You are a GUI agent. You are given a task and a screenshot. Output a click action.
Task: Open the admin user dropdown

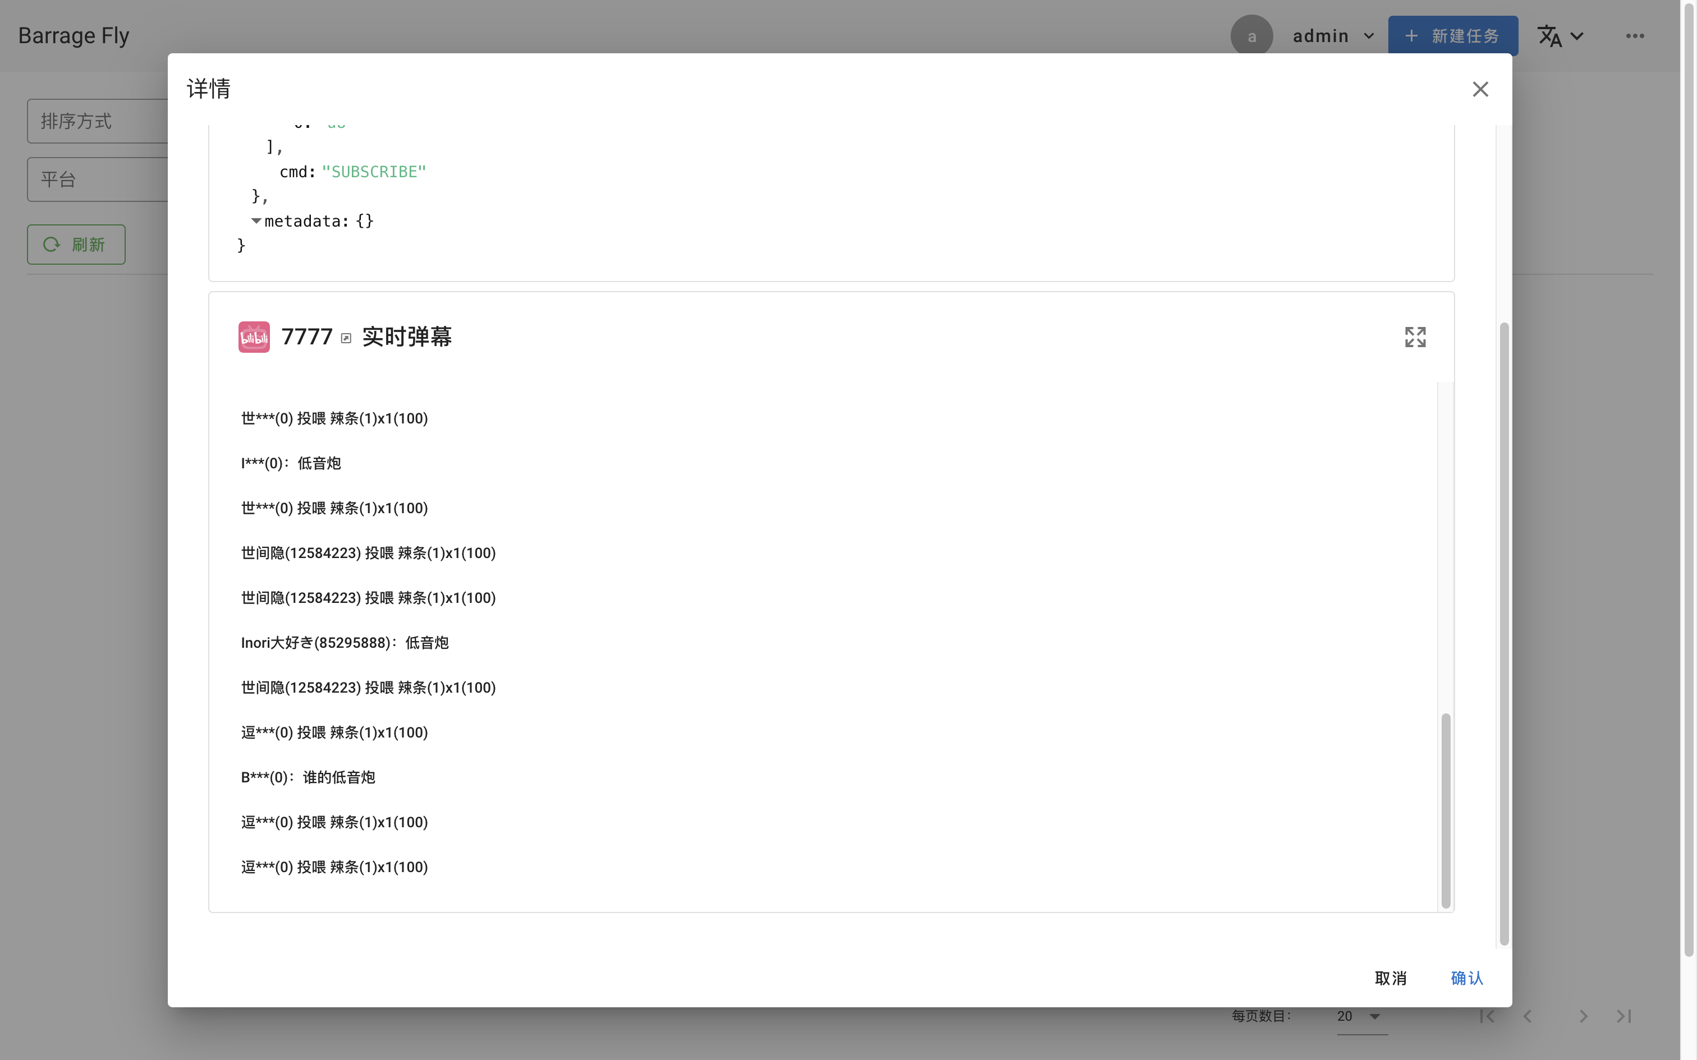click(x=1333, y=36)
